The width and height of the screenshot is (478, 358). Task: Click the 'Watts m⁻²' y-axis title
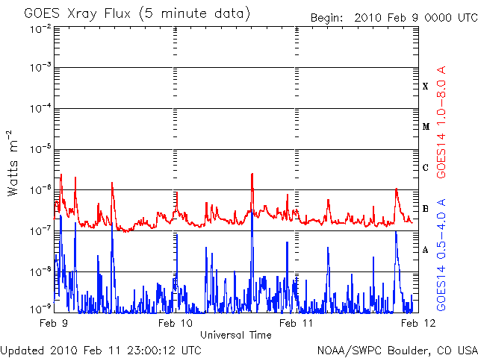13,162
